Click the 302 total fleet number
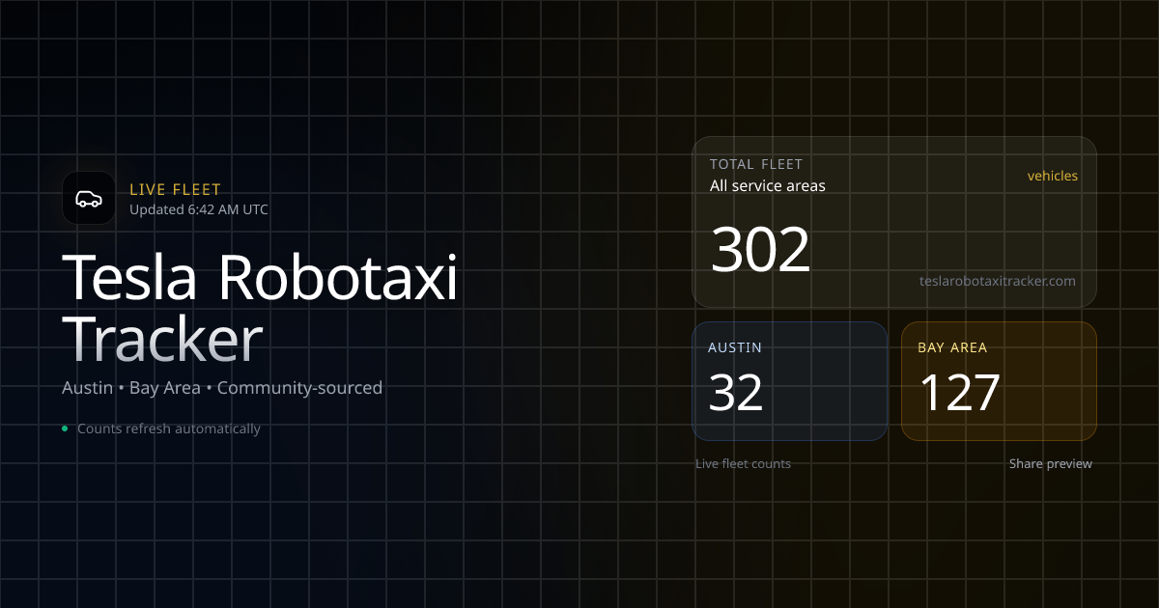This screenshot has height=608, width=1159. pyautogui.click(x=760, y=250)
